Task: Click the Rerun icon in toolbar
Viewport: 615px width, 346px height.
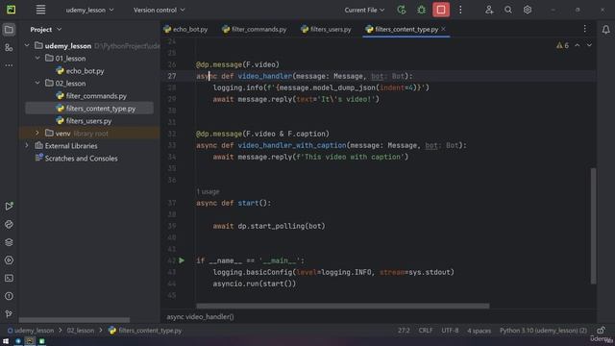Action: [402, 10]
